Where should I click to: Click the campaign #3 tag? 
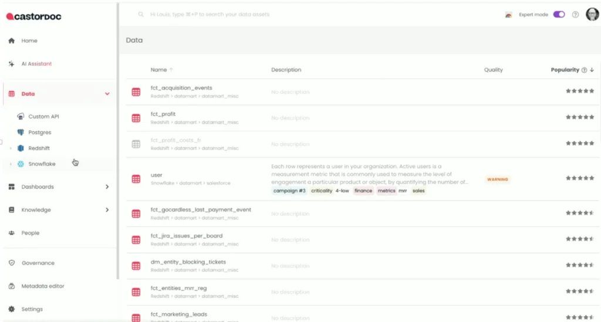[x=289, y=191]
